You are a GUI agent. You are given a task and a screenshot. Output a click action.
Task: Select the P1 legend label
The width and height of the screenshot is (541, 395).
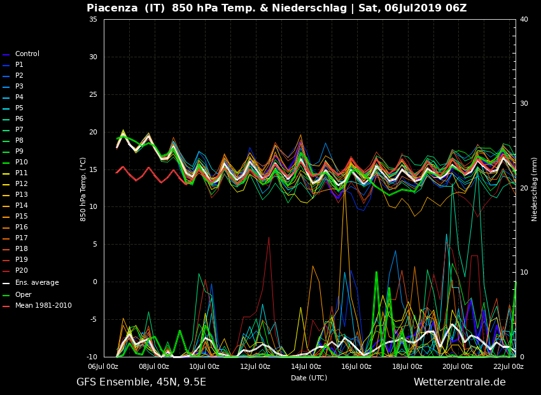tap(19, 65)
